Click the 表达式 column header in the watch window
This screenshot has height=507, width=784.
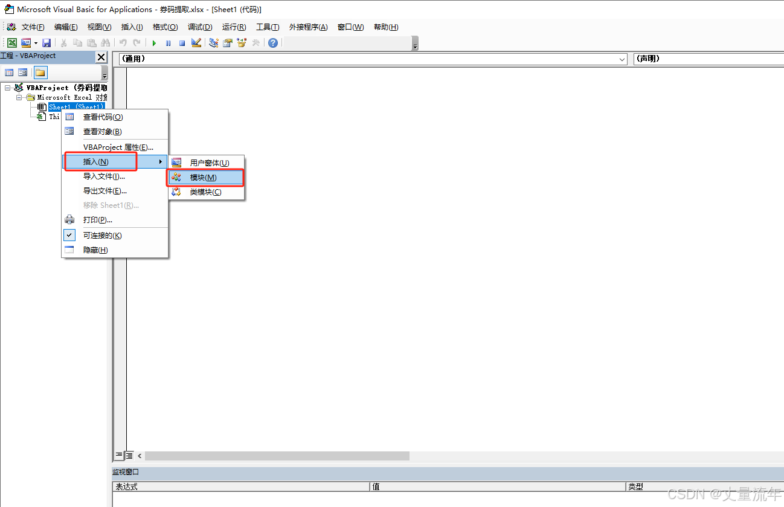pos(241,486)
